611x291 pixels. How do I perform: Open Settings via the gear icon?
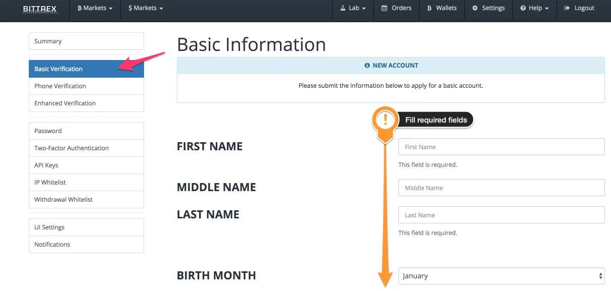tap(475, 9)
